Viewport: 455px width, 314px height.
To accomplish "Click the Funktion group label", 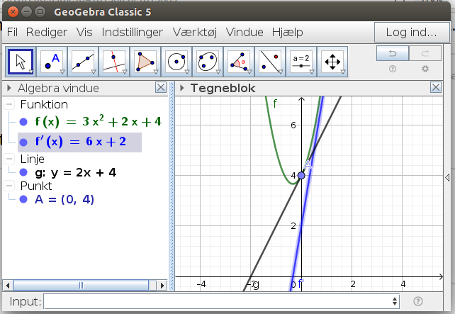I will point(44,104).
